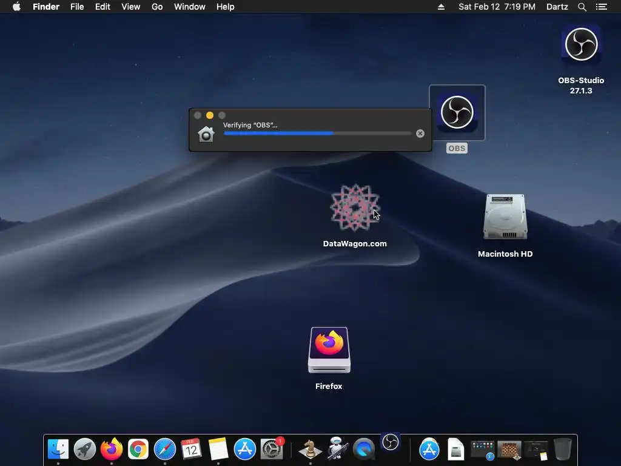Open the Window menu
621x466 pixels.
(190, 7)
